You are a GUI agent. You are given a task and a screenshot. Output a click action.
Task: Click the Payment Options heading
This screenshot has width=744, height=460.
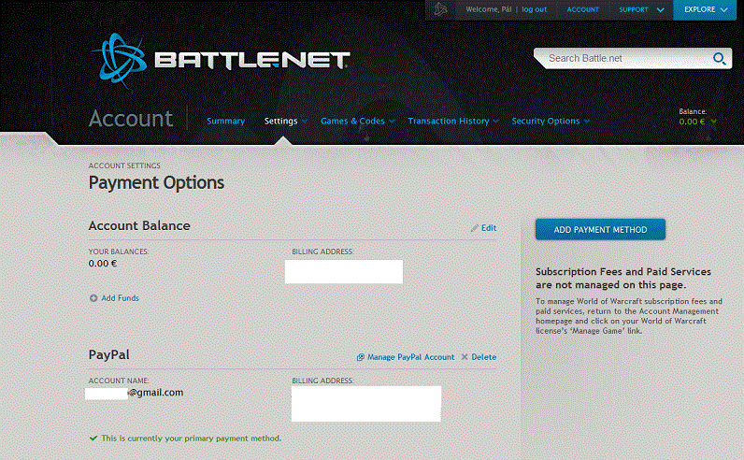click(157, 182)
